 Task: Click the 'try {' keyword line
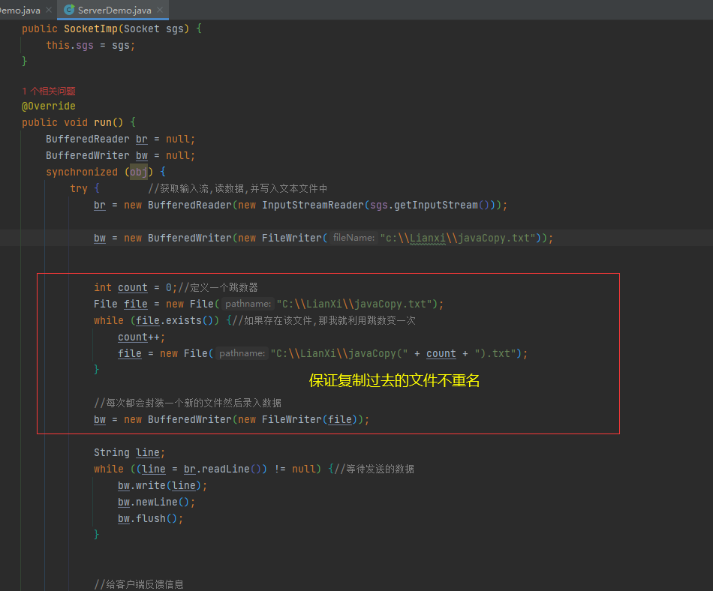point(85,188)
